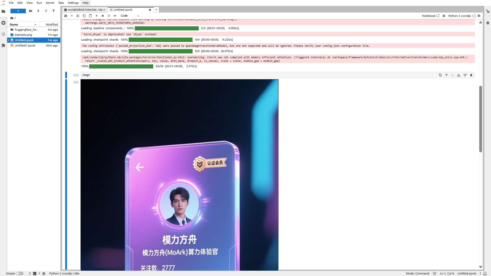
Task: Select Untitled.ipynb in the file browser
Action: 34,40
